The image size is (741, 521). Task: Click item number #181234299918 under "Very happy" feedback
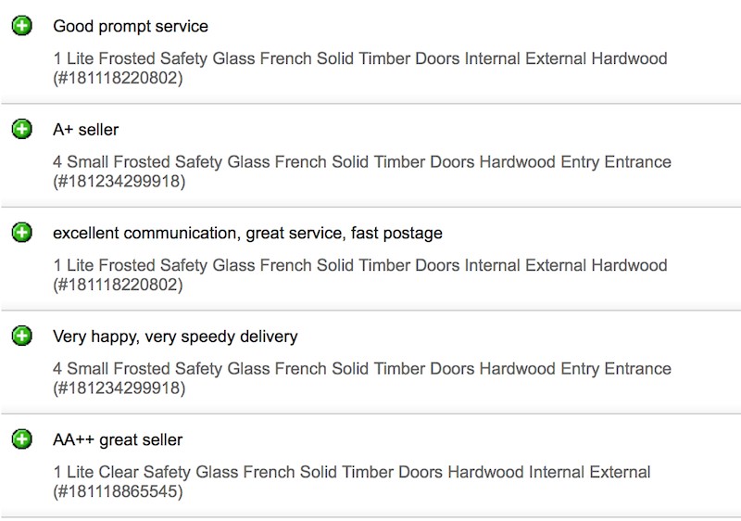pyautogui.click(x=119, y=389)
